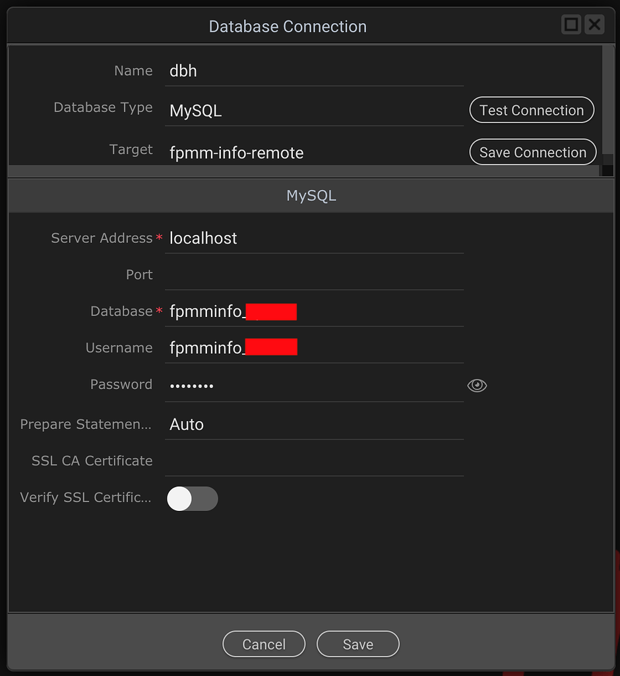Viewport: 620px width, 676px height.
Task: Maximize the Database Connection dialog
Action: (571, 24)
